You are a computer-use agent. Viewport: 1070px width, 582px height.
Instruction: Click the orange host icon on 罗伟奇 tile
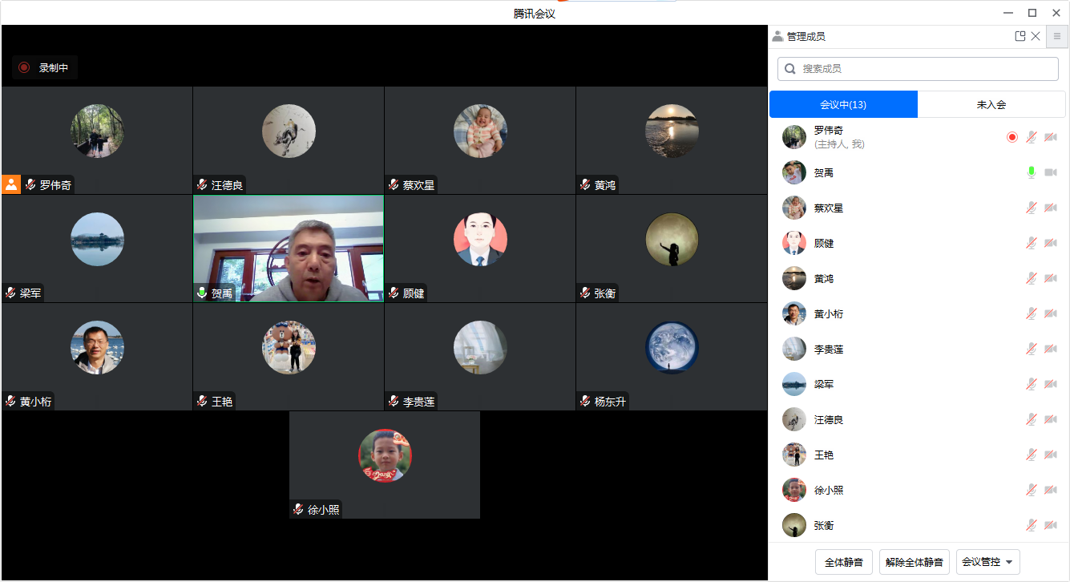coord(11,184)
